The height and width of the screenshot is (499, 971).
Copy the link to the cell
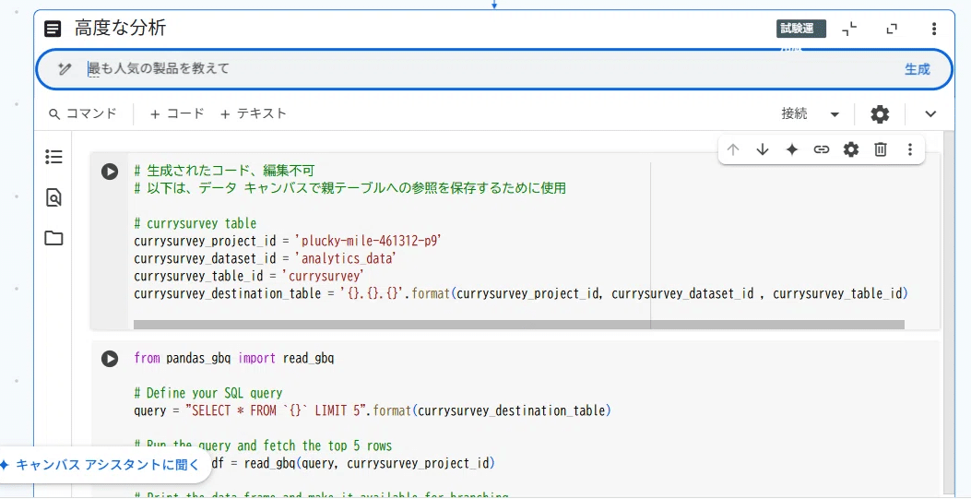[x=821, y=149]
